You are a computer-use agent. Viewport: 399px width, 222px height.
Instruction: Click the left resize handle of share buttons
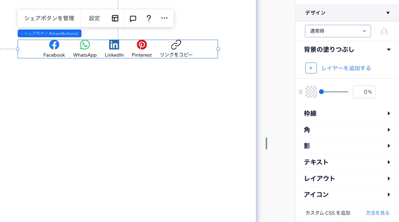point(17,49)
